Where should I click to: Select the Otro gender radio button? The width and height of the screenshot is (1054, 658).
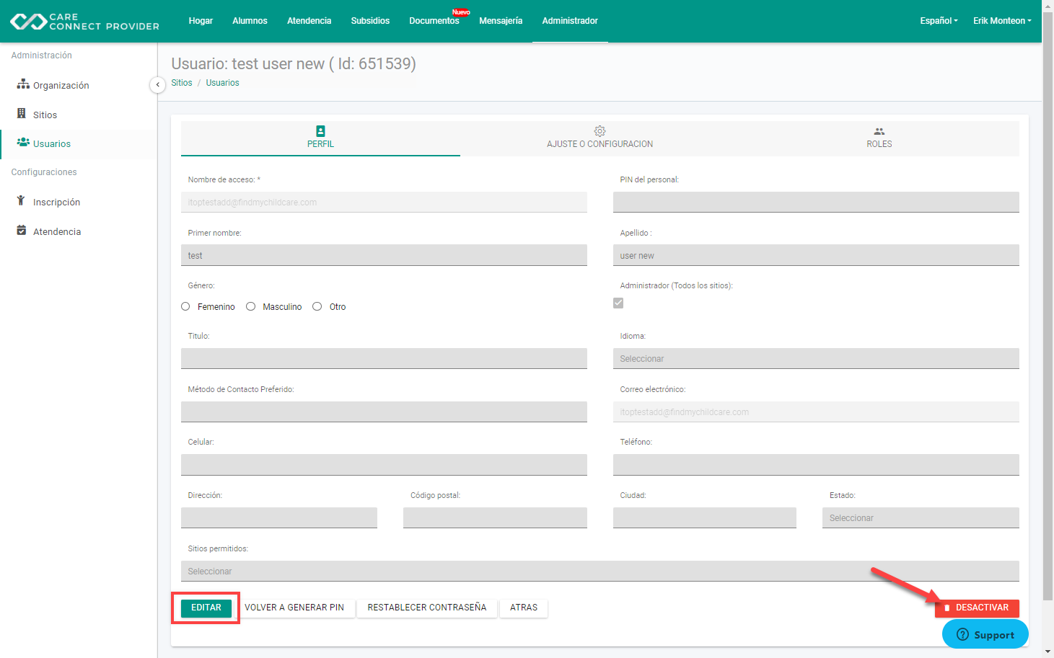tap(317, 306)
